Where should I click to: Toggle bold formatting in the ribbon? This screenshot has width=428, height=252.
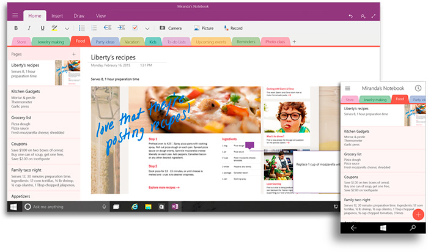point(15,28)
